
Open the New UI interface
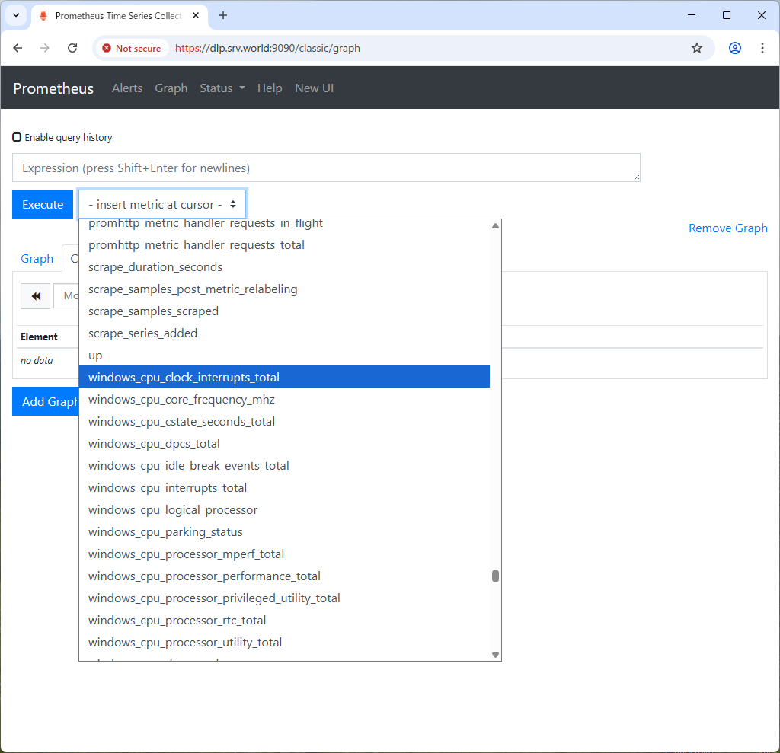[314, 88]
